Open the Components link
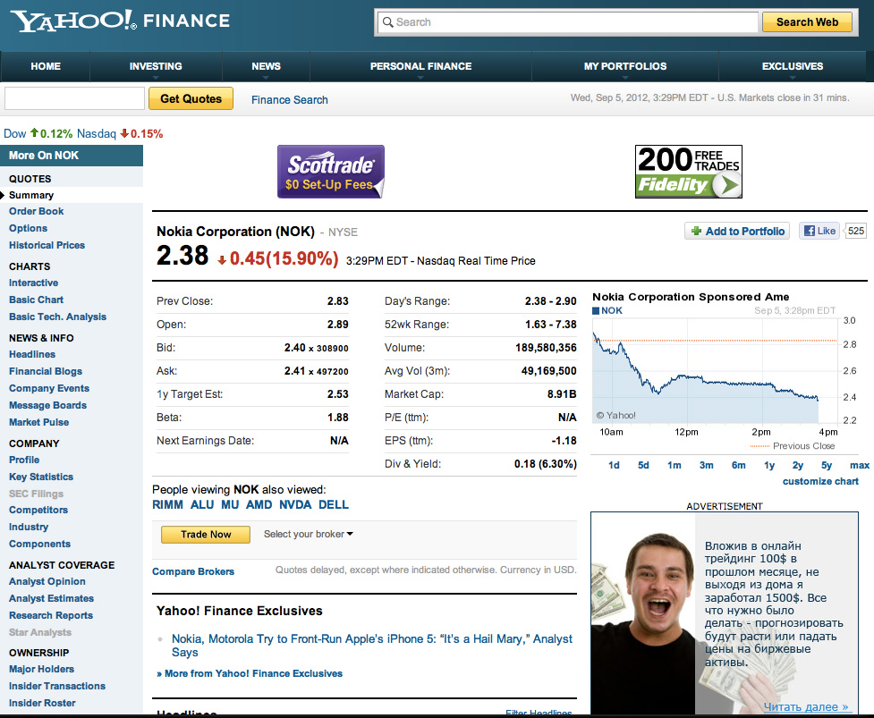This screenshot has height=718, width=874. 39,544
